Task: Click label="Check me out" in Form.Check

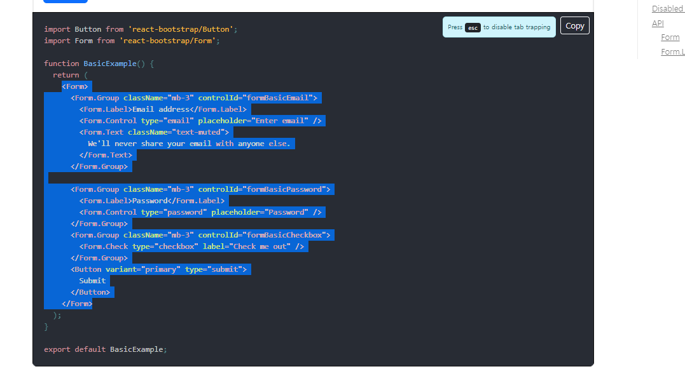Action: [x=246, y=246]
